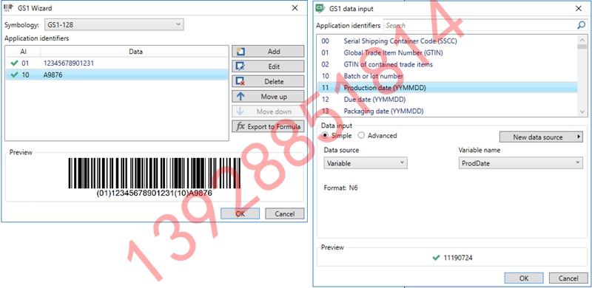This screenshot has height=288, width=592.
Task: Click the fx Export to Formula icon
Action: tap(240, 126)
